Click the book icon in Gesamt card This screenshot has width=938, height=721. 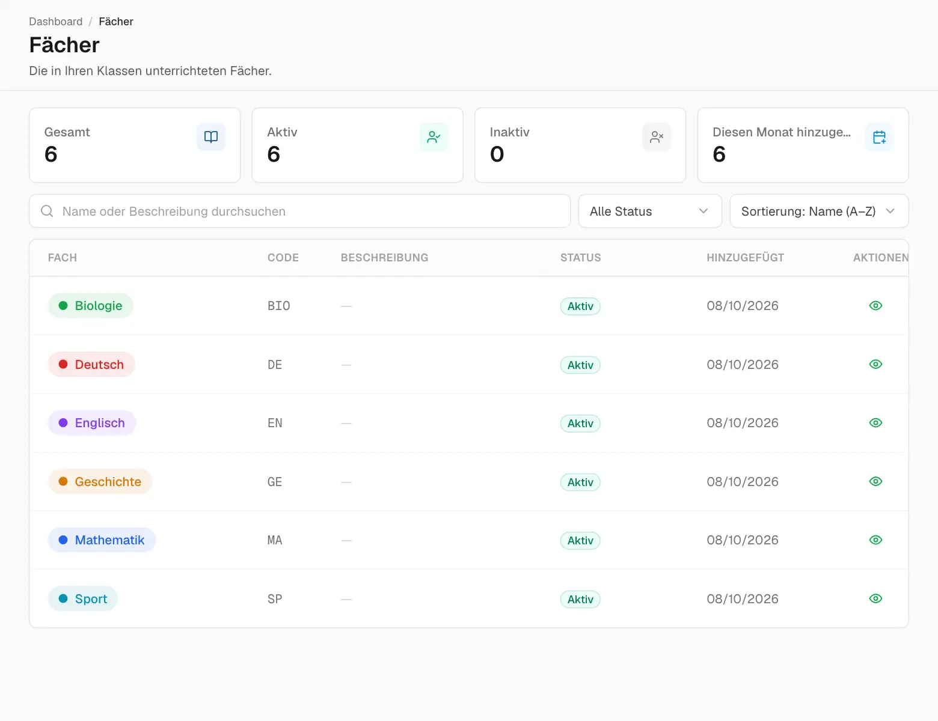(211, 137)
